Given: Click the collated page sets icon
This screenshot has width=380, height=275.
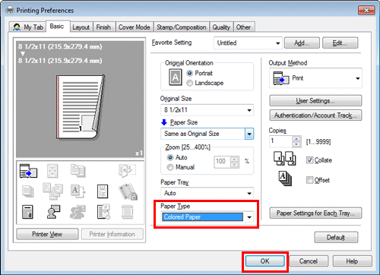Looking at the screenshot, I should tap(285, 159).
